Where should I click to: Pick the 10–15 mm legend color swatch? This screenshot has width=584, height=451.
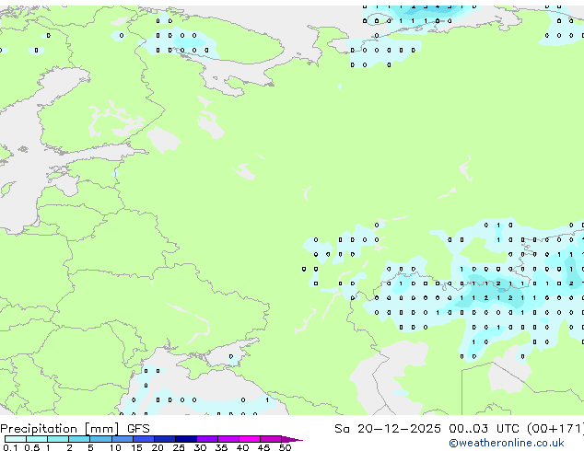[x=122, y=439]
